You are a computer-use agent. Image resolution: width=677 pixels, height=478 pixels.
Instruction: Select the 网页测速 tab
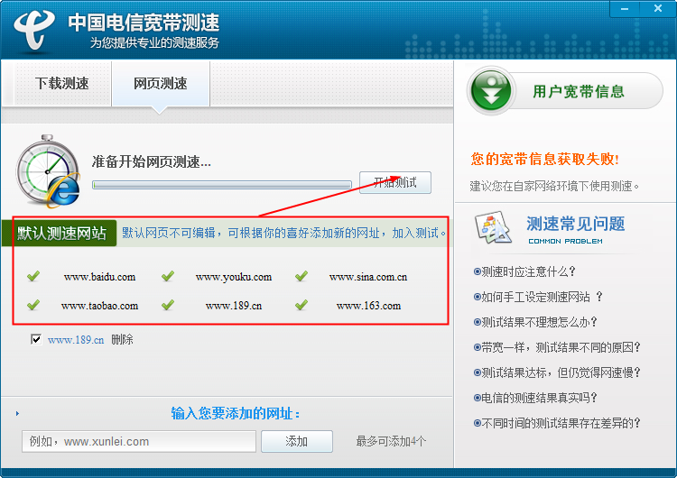click(x=161, y=83)
